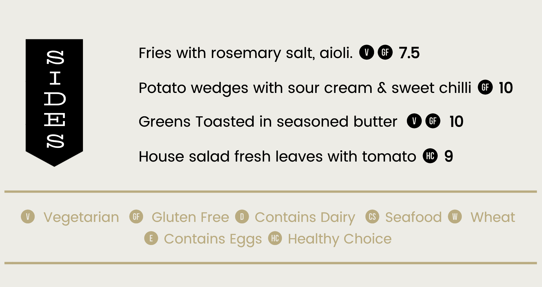The width and height of the screenshot is (542, 287).
Task: Click the 7.5 price for Fries
Action: click(x=409, y=53)
